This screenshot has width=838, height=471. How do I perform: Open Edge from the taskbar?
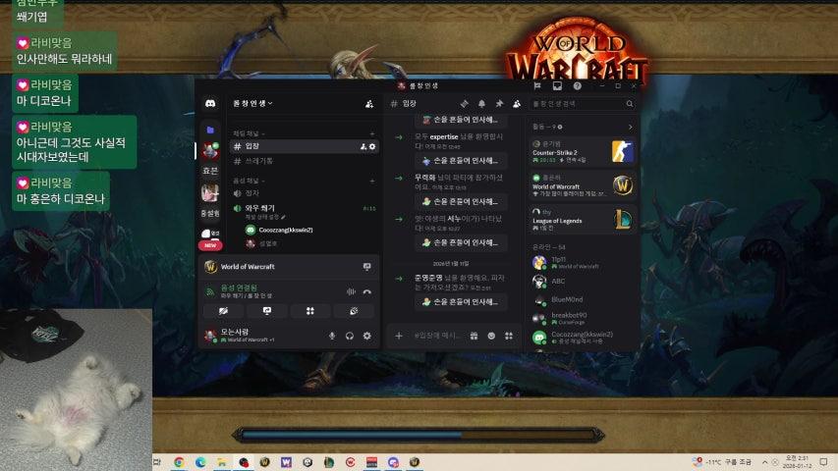pyautogui.click(x=200, y=462)
